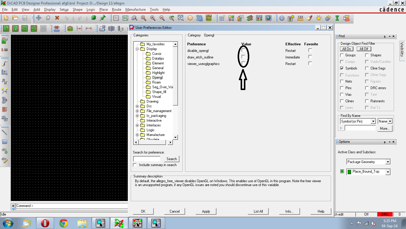406x229 pixels.
Task: Open the Route menu
Action: [116, 10]
